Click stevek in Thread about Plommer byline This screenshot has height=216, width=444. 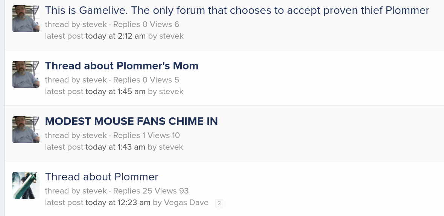pos(94,191)
